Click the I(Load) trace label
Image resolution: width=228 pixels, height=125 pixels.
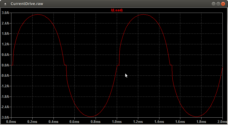tap(117, 10)
